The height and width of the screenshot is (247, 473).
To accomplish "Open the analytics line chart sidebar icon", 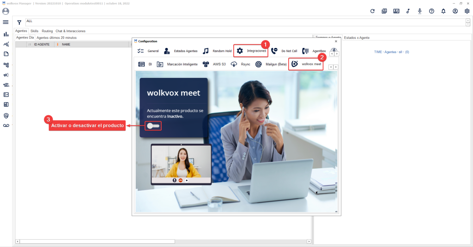I will pyautogui.click(x=6, y=44).
